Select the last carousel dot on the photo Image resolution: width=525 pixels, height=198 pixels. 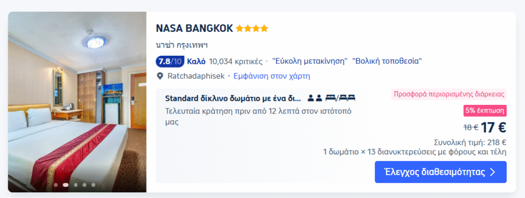(x=93, y=185)
